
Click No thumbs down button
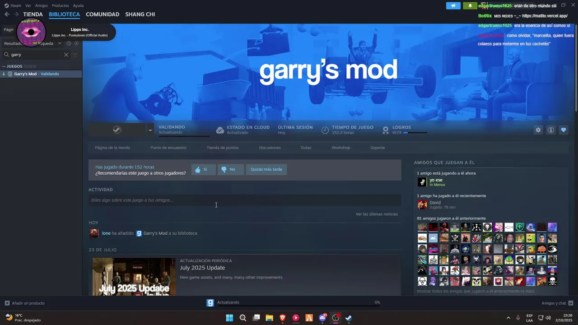coord(230,170)
